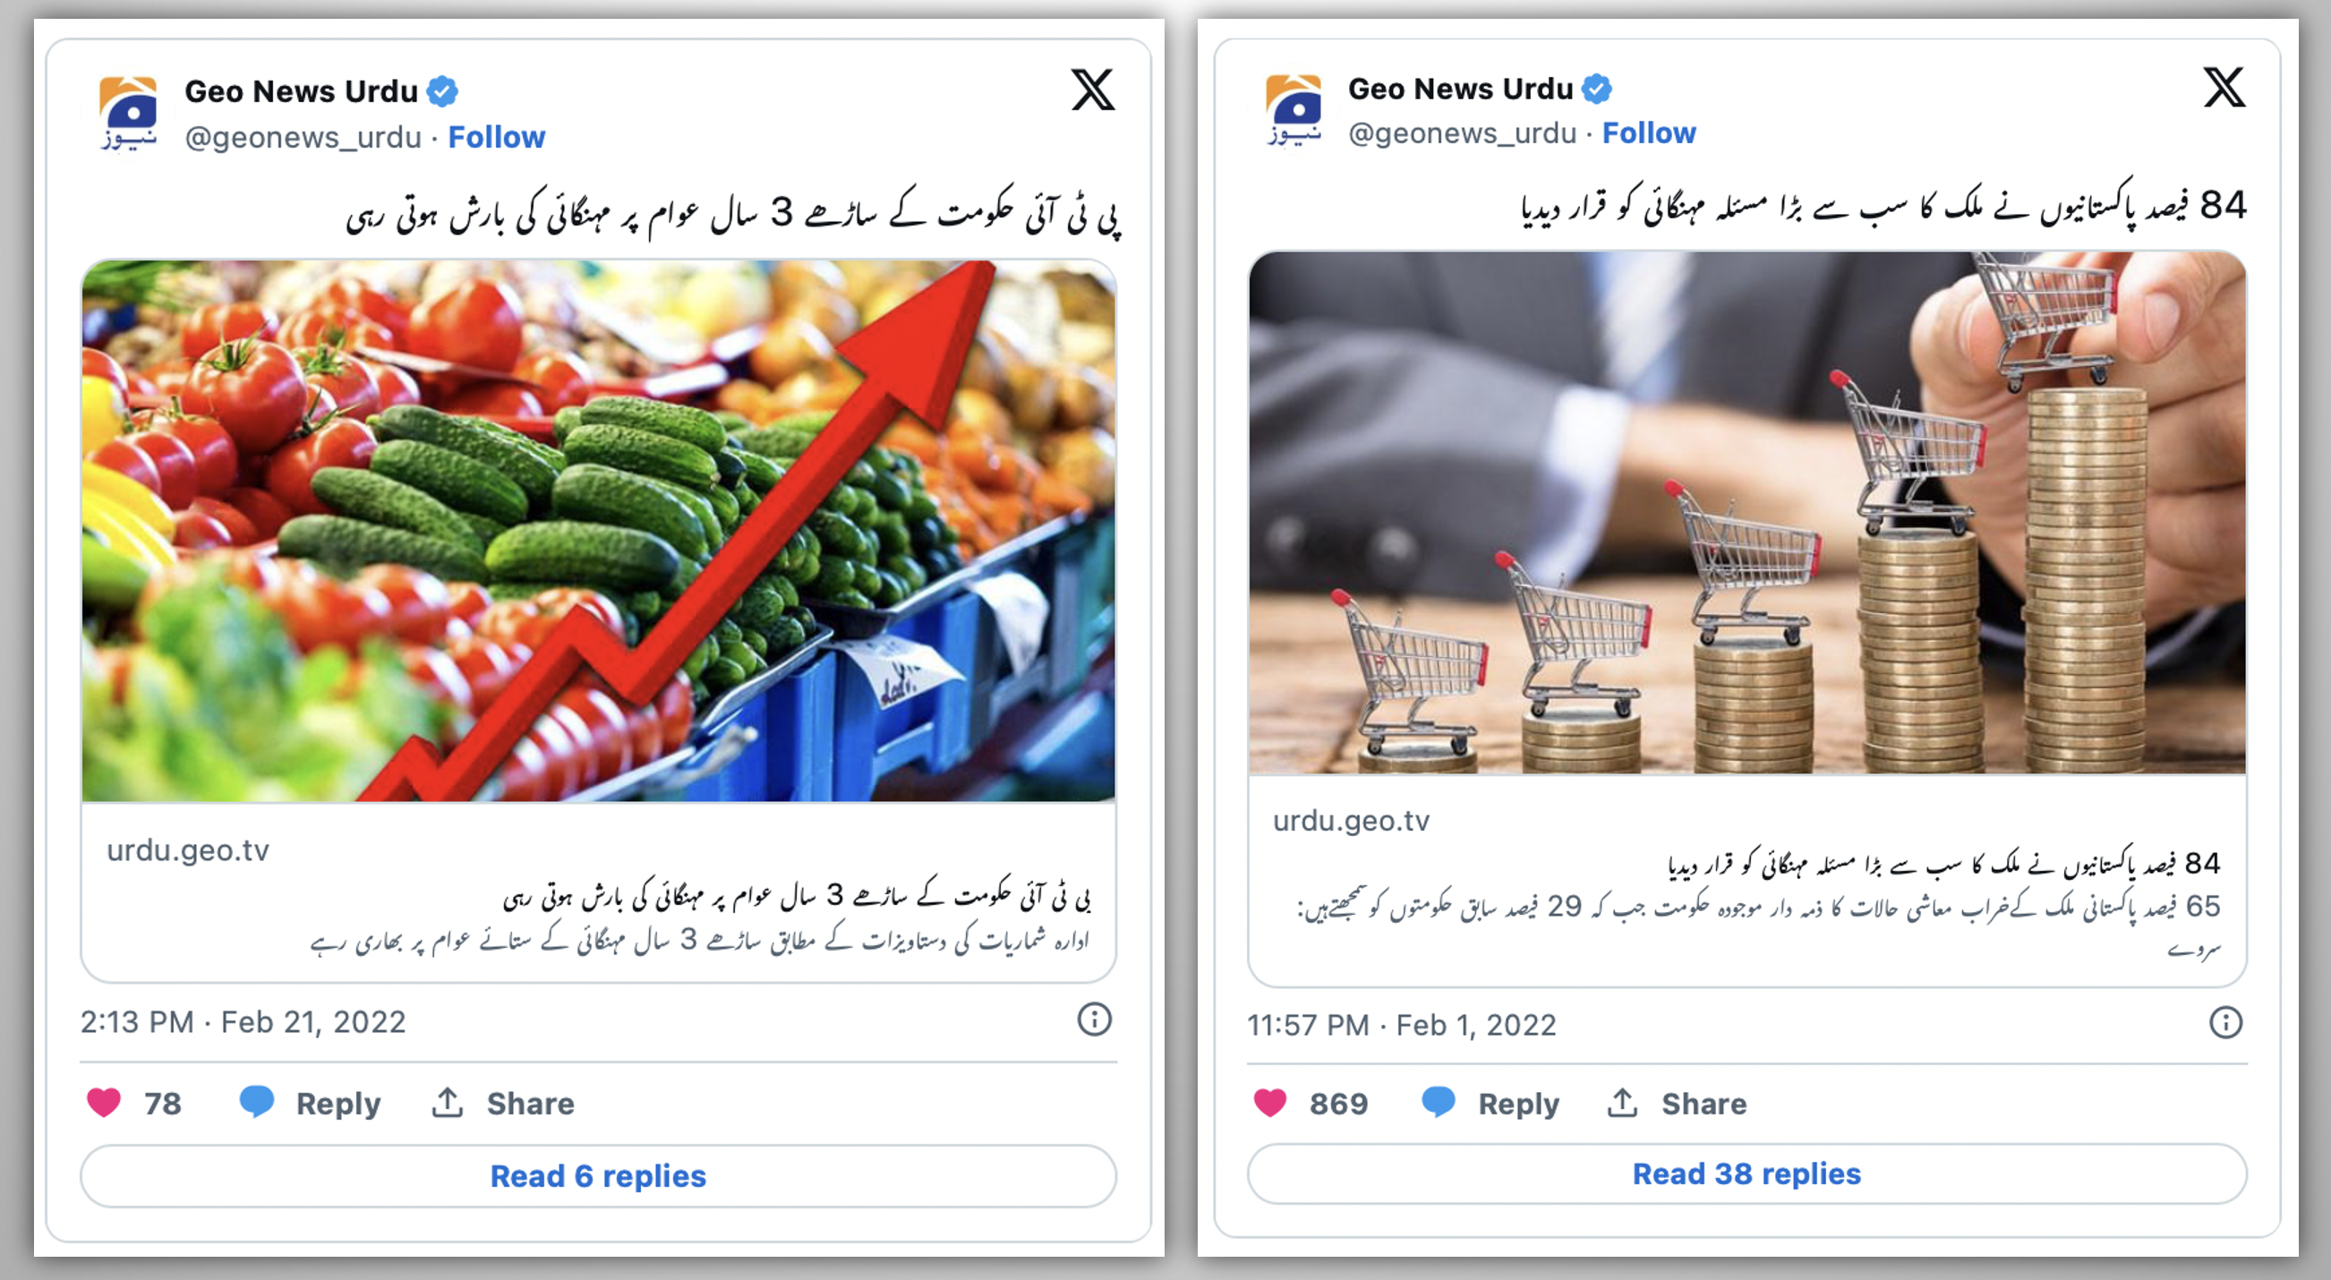This screenshot has height=1280, width=2331.
Task: Click Share icon on left tweet
Action: click(x=447, y=1103)
